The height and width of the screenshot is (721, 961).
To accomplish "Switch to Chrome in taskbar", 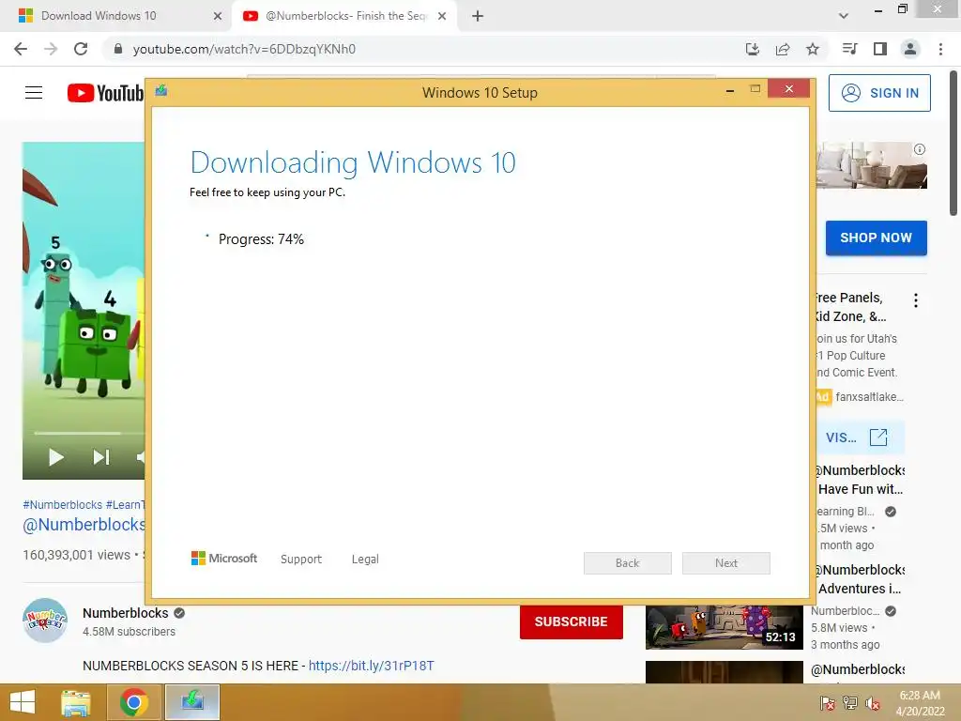I will coord(133,702).
